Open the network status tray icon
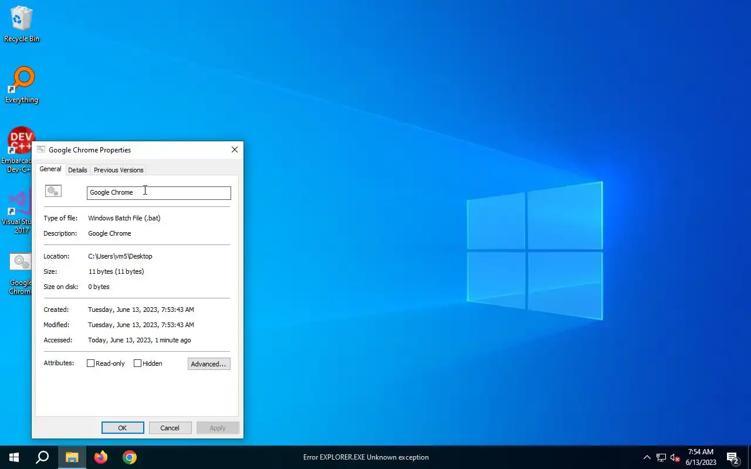 [x=661, y=457]
